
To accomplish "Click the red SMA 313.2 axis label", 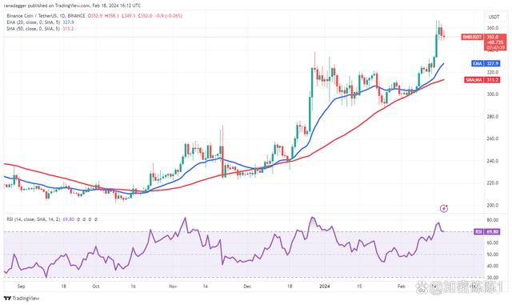I will pyautogui.click(x=482, y=80).
